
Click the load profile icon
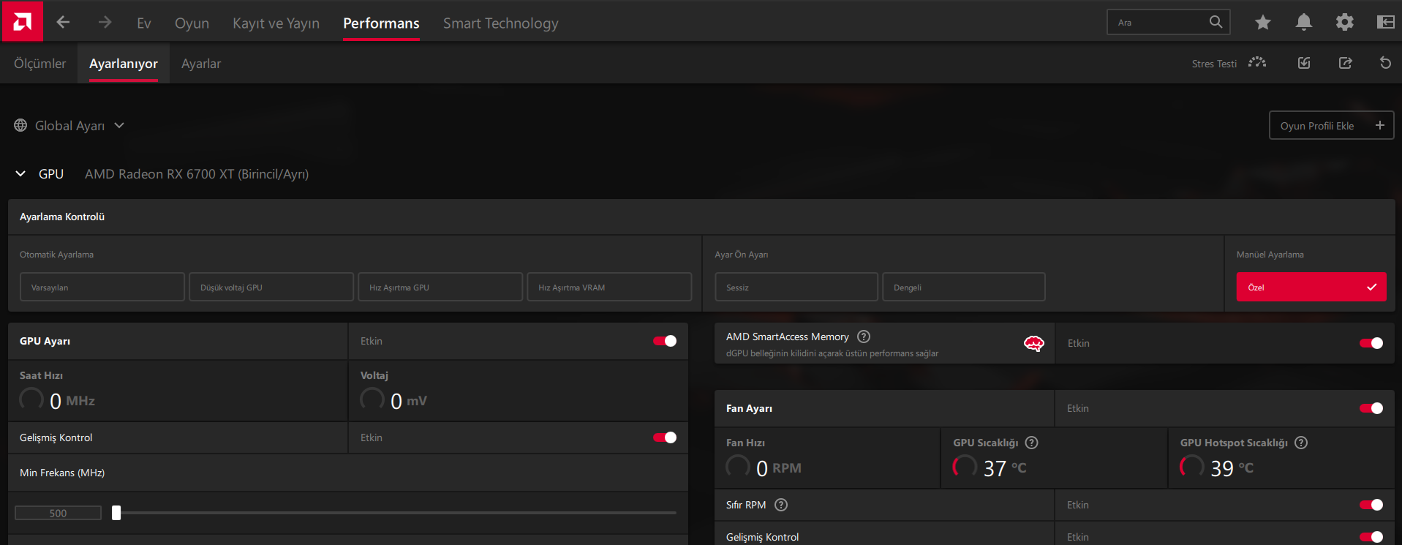[1304, 63]
